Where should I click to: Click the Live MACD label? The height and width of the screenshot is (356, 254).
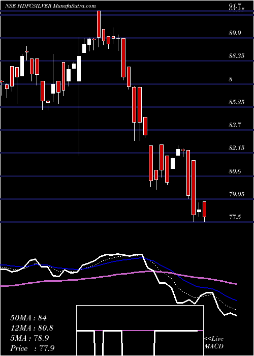click(x=214, y=343)
